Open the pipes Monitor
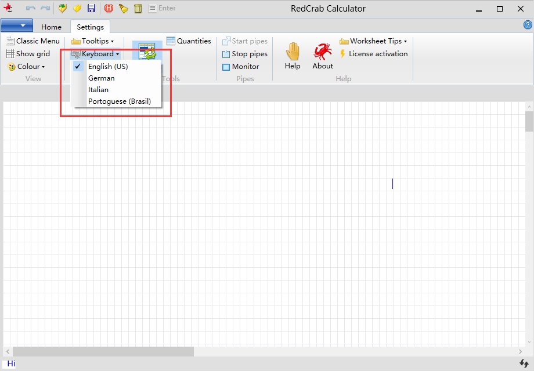This screenshot has height=371, width=534. coord(241,67)
